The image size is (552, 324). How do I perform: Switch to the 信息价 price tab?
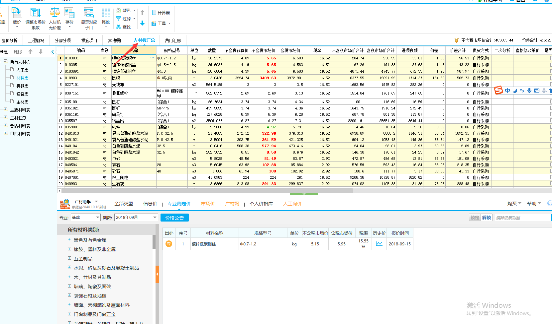click(x=150, y=204)
